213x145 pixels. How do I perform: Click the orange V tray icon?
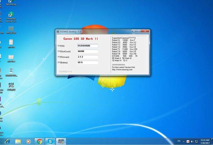coord(188,142)
